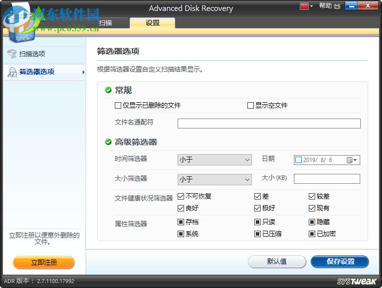The height and width of the screenshot is (288, 382).
Task: Open 筛选器选项 in the sidebar
Action: (44, 72)
